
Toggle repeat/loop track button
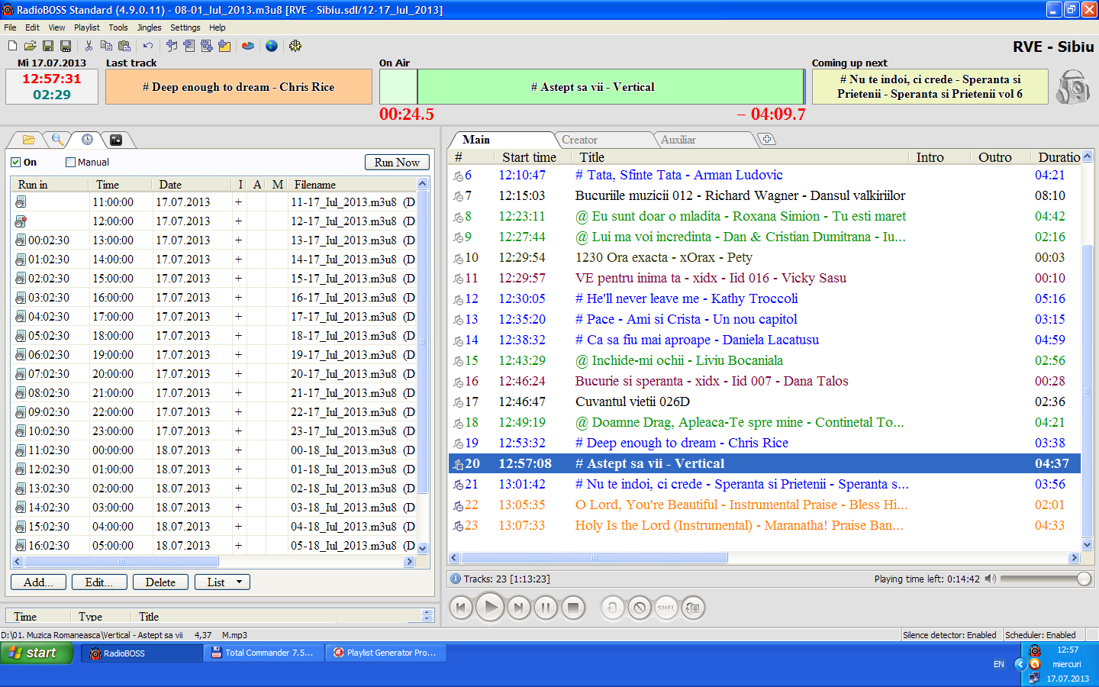pos(612,608)
